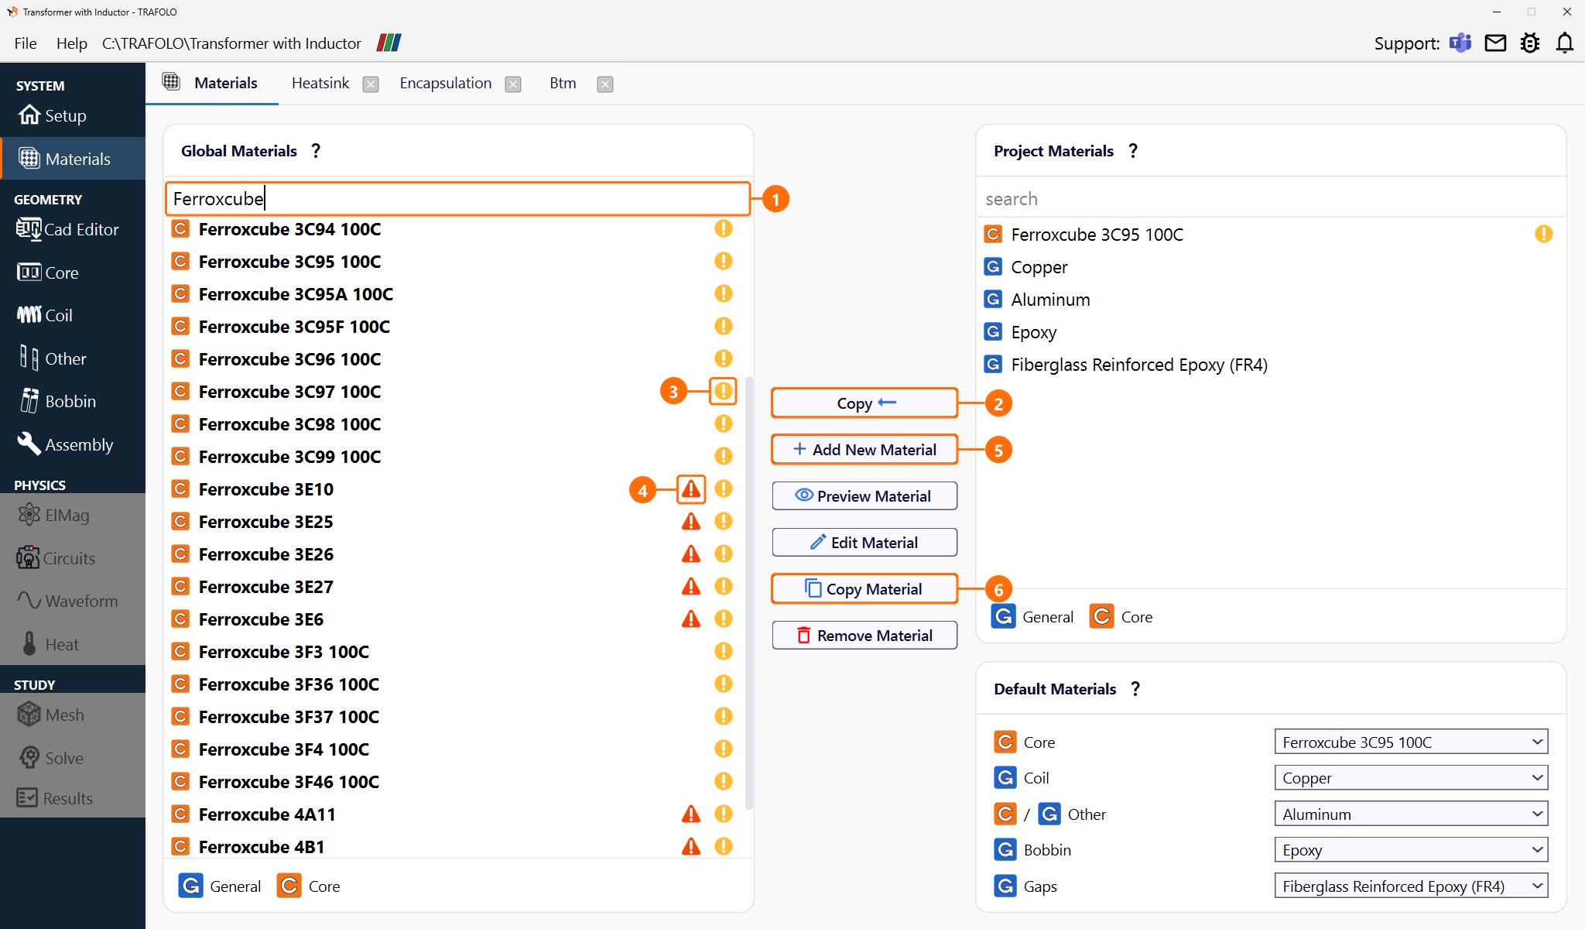
Task: Toggle Core filter in Global Materials
Action: [309, 886]
